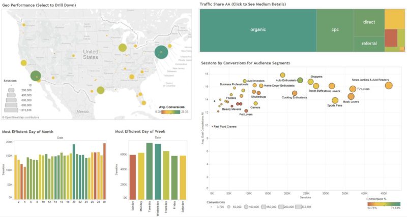Click the Sports Fans bubble
The height and width of the screenshot is (217, 407).
(335, 100)
